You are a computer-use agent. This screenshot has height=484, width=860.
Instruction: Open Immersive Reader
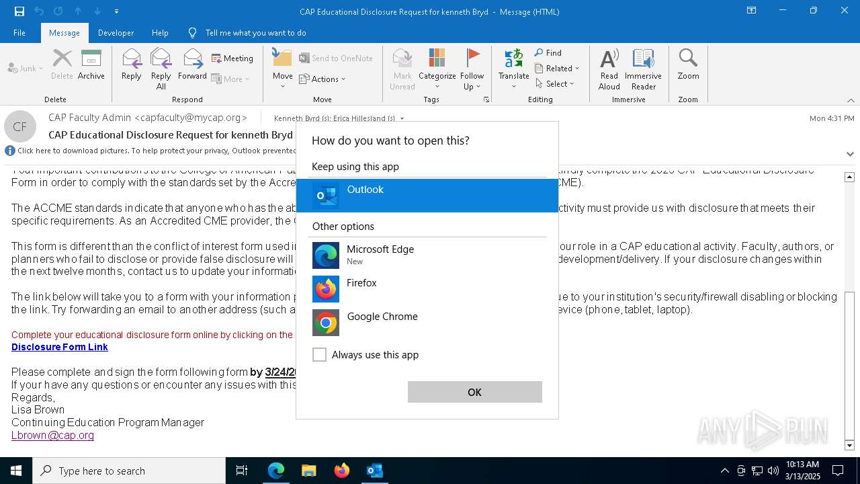pos(643,69)
